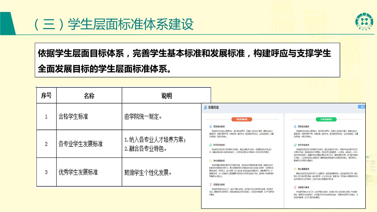Screen dimensions: 377x212
Task: Click the line 2.融合各专业特色。
Action: tap(145, 148)
